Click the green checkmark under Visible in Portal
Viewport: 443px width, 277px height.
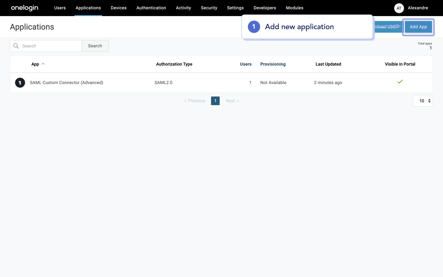pos(400,82)
